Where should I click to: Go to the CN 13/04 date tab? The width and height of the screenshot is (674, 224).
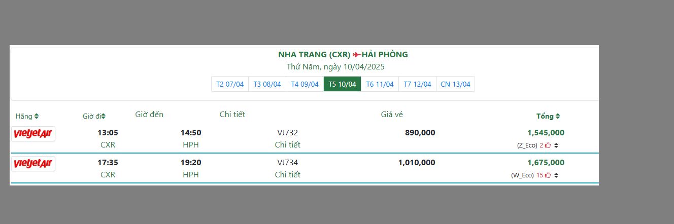click(455, 84)
